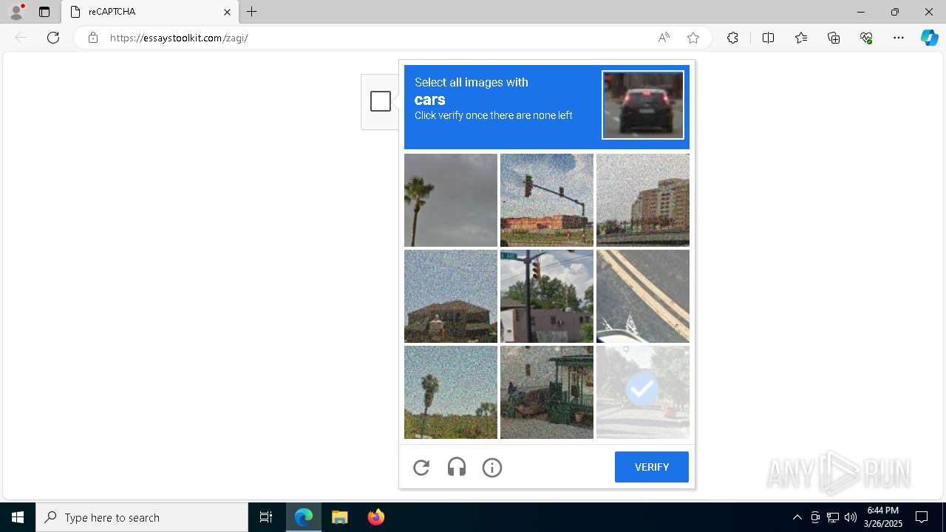This screenshot has width=946, height=532.
Task: Select the tall hotel building tile
Action: [x=643, y=200]
